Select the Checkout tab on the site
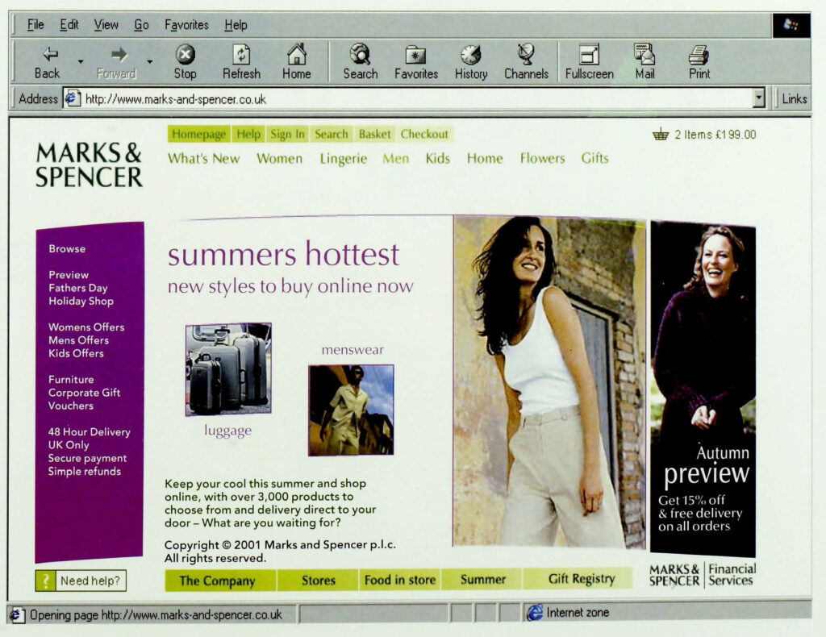 [424, 134]
